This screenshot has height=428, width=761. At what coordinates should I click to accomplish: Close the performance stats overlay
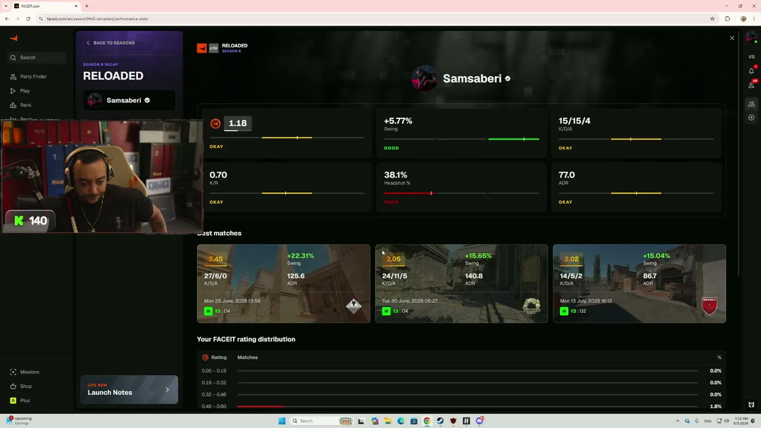pos(732,38)
